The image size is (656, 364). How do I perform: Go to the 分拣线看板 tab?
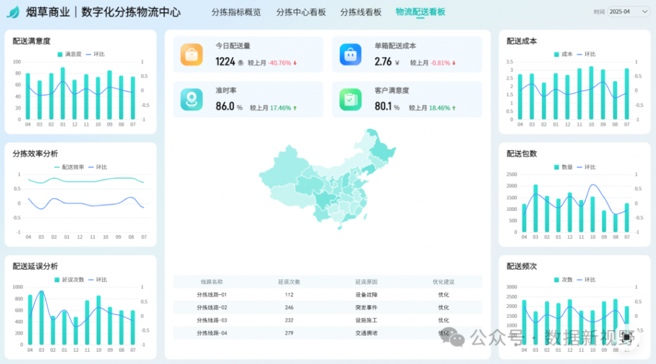pyautogui.click(x=361, y=12)
